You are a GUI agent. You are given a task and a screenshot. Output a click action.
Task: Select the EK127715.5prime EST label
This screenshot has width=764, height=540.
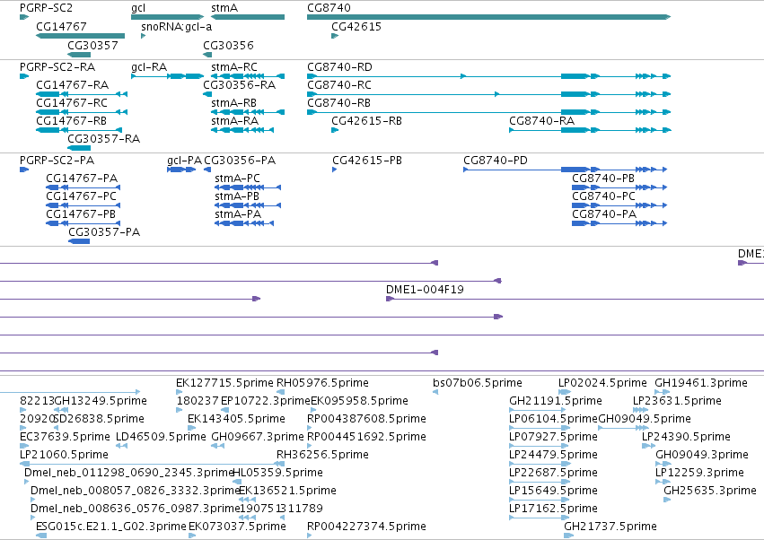click(224, 383)
